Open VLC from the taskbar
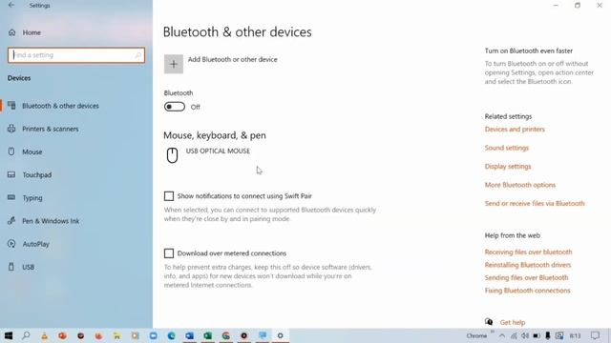This screenshot has height=343, width=611. click(x=44, y=335)
